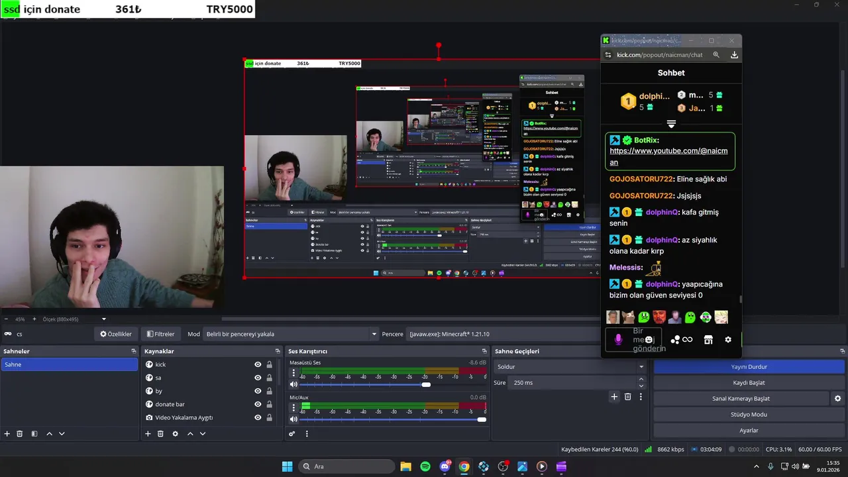Mute the Mic/Aux speaker icon
Viewport: 848px width, 477px height.
point(293,419)
